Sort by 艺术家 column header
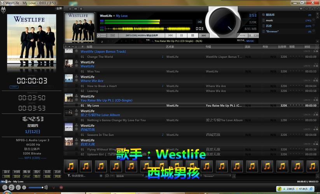Screen dimensions: 320x194 [170, 47]
